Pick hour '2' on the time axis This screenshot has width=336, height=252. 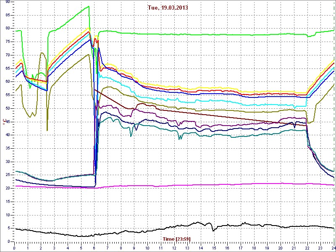tap(41, 248)
